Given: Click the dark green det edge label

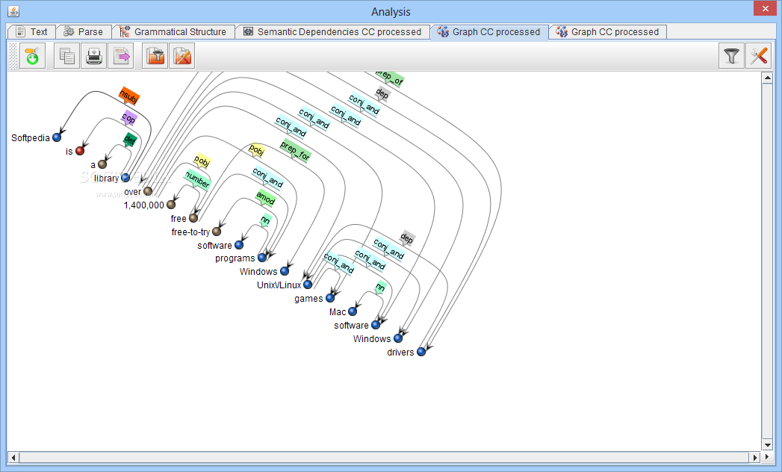Looking at the screenshot, I should point(130,140).
